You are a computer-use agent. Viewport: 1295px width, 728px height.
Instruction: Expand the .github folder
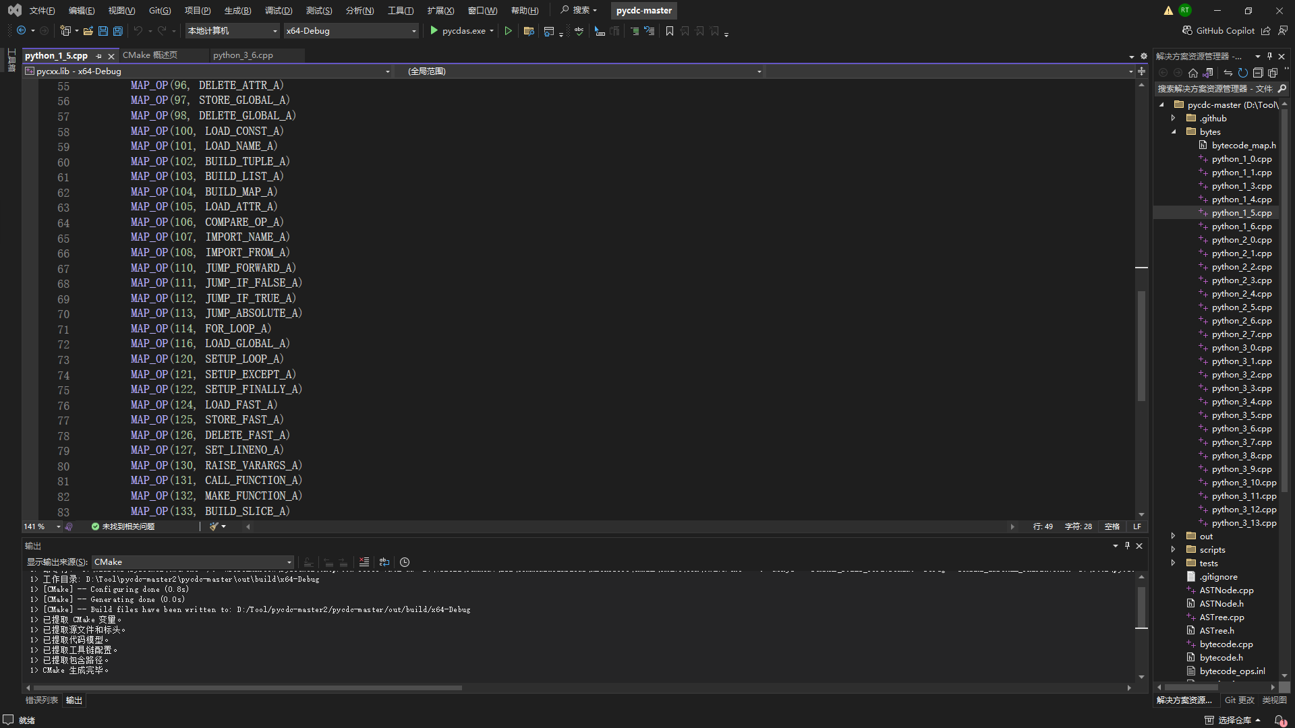pos(1174,119)
